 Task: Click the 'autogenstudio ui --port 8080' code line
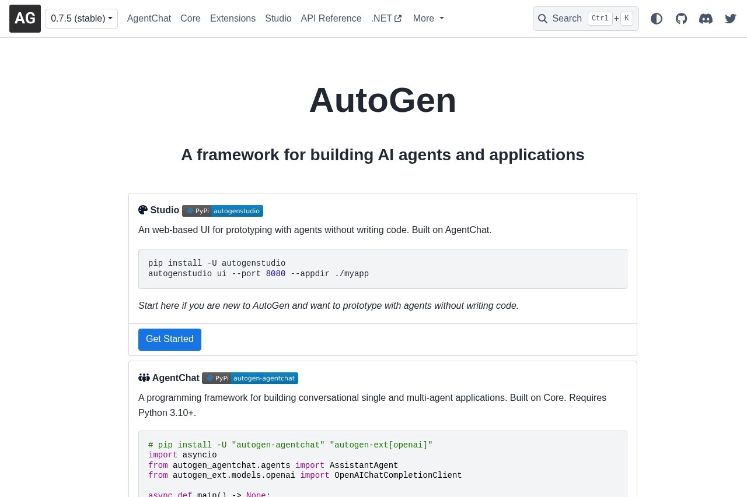coord(259,274)
